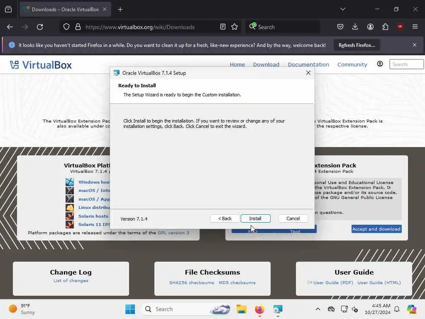Screen dimensions: 425x319
Task: Open the Home menu on VirtualBox site
Action: coord(237,64)
